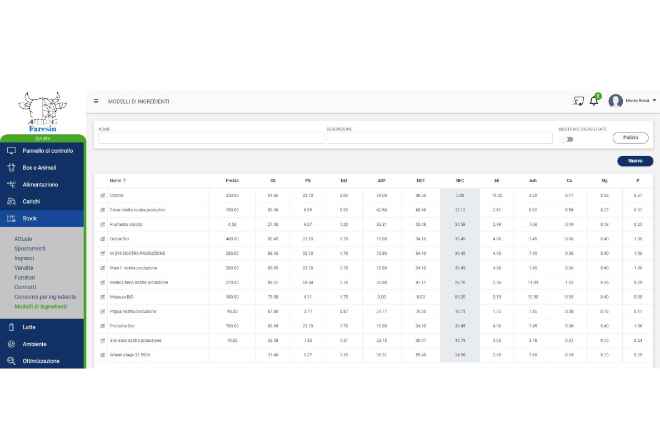The height and width of the screenshot is (444, 660).
Task: Sort by Prezzo column header
Action: pos(232,180)
